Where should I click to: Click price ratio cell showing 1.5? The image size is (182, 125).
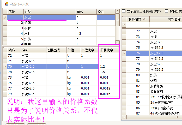coord(109,72)
